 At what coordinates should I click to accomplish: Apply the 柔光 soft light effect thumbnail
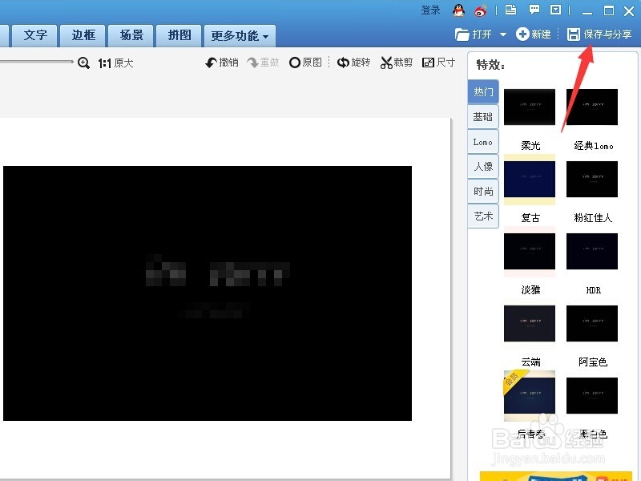point(530,107)
